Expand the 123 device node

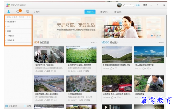(6, 26)
